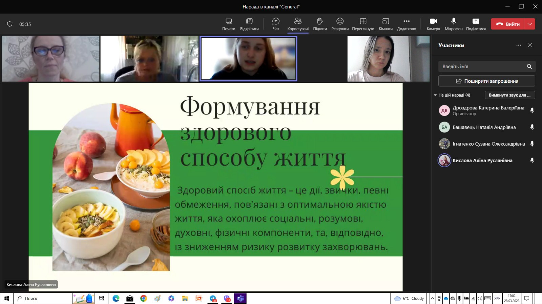This screenshot has height=304, width=542.
Task: Open the View (Переглянути) menu
Action: tap(363, 24)
